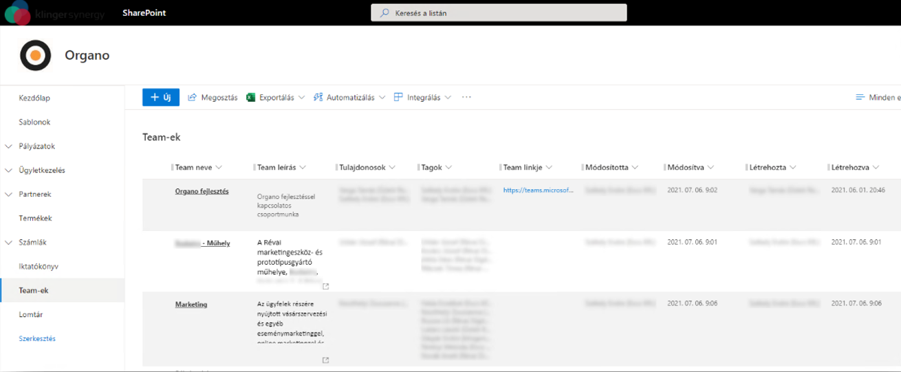Viewport: 901px width, 372px height.
Task: Open the Módosítva column sort menu
Action: point(710,167)
